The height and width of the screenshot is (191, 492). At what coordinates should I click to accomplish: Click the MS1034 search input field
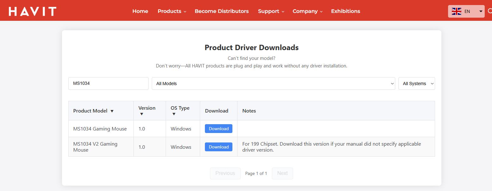[108, 84]
